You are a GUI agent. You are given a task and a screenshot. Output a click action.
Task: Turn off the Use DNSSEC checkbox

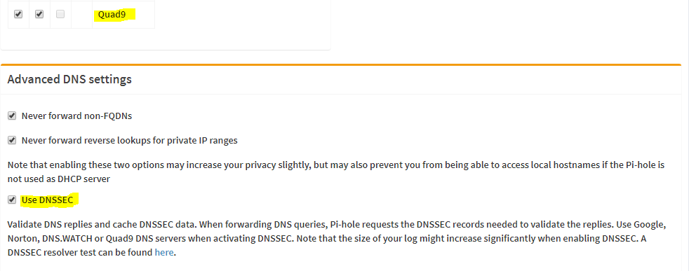click(12, 200)
